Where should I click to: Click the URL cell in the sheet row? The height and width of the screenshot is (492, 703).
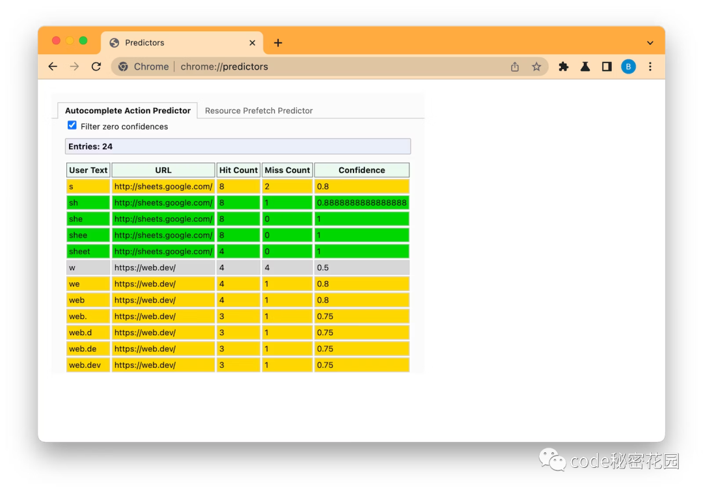pos(163,251)
